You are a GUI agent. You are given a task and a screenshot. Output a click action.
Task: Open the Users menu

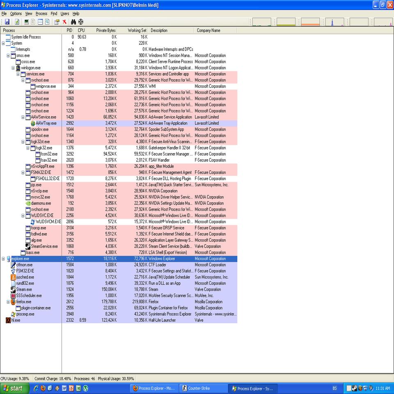click(x=65, y=14)
